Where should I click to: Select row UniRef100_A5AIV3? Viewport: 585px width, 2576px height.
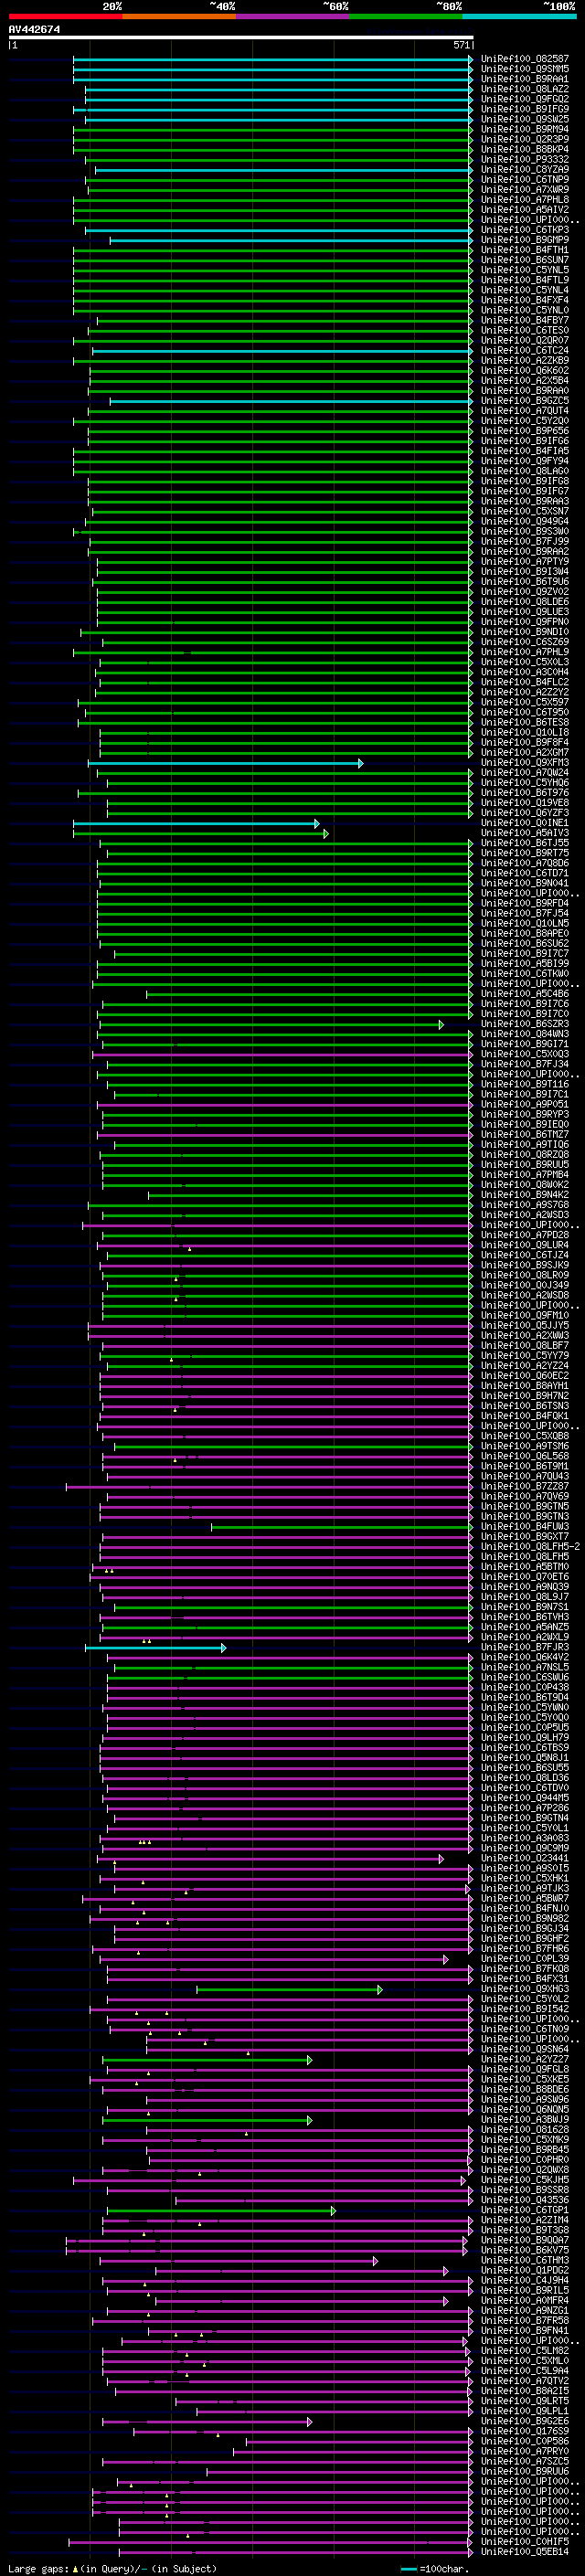[x=525, y=833]
